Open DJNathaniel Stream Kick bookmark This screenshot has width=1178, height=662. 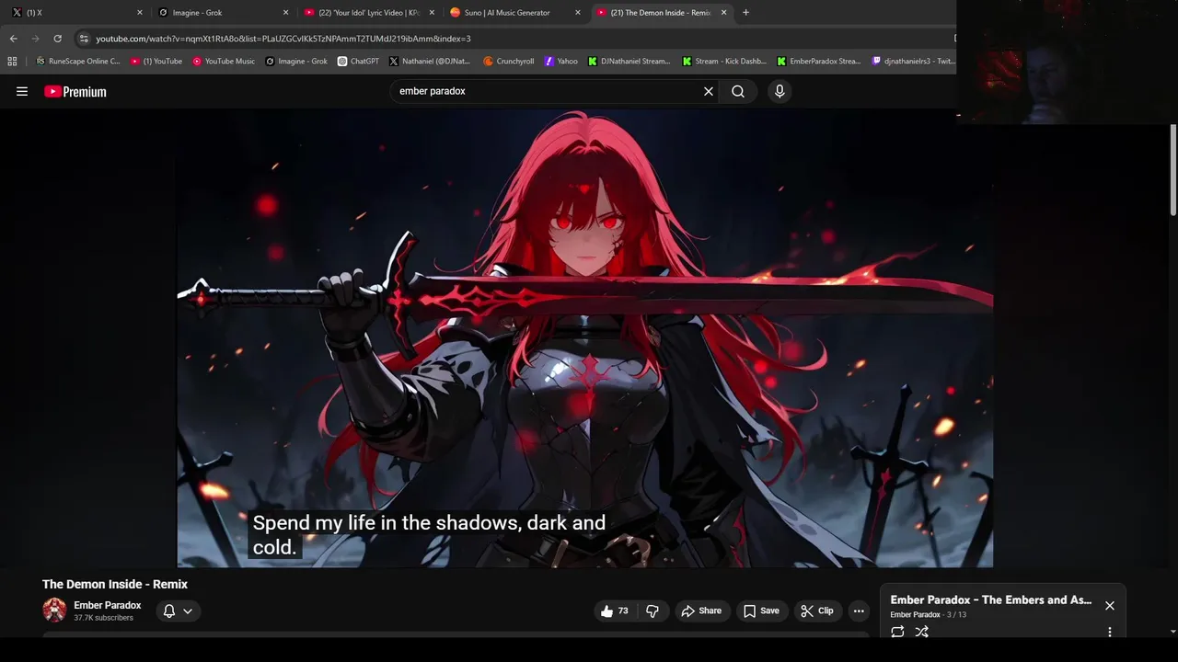(629, 62)
